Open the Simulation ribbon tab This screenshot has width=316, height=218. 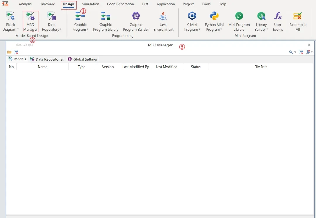(90, 4)
